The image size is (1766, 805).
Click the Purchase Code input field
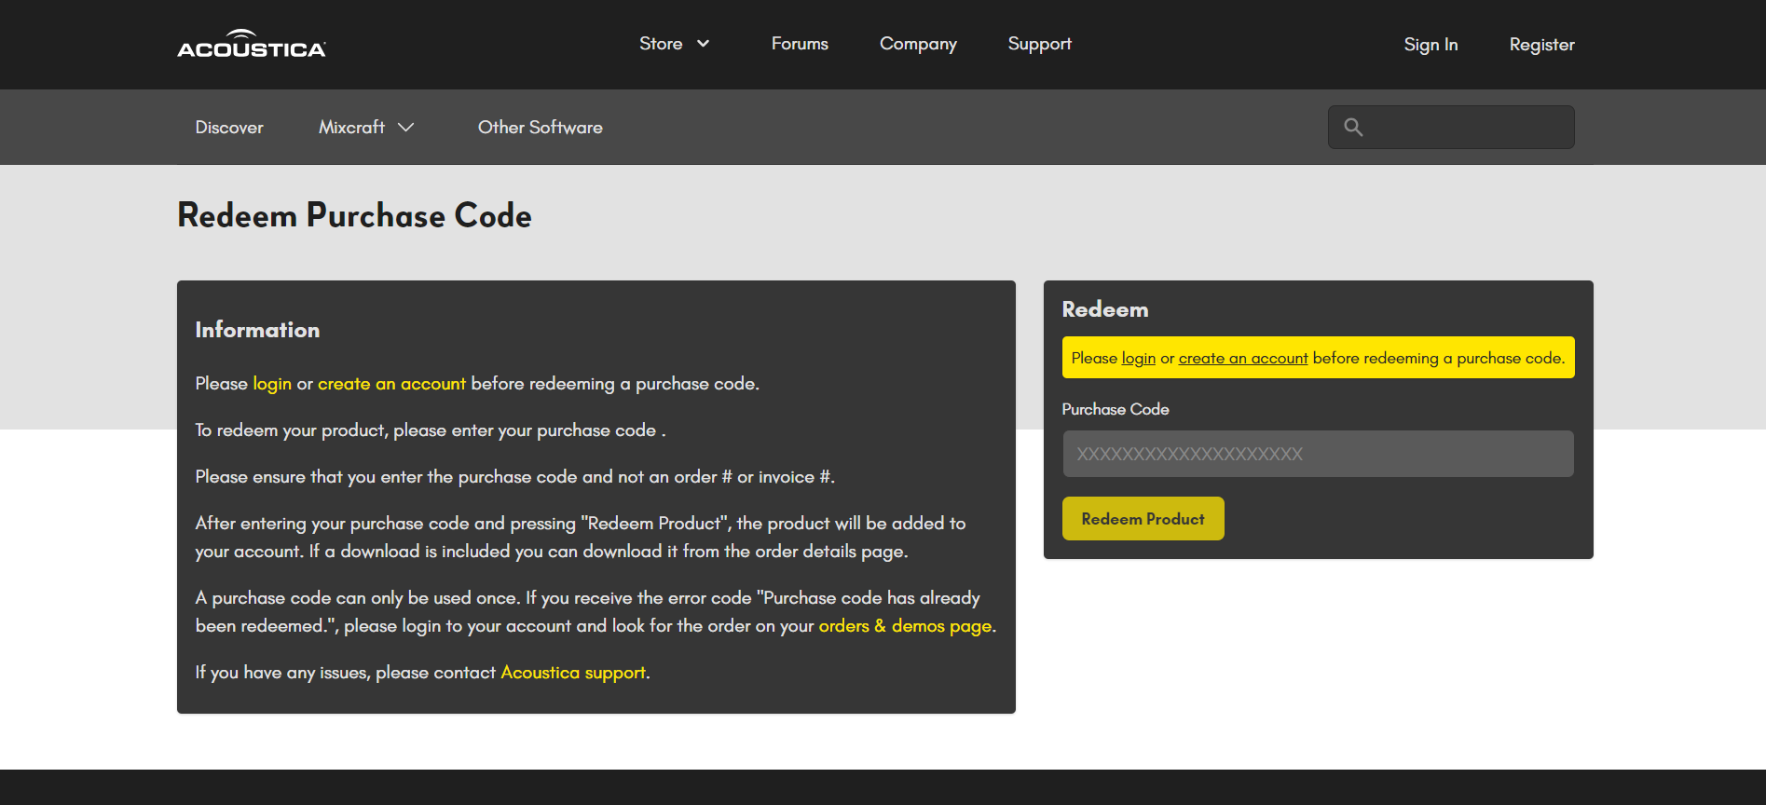point(1318,454)
